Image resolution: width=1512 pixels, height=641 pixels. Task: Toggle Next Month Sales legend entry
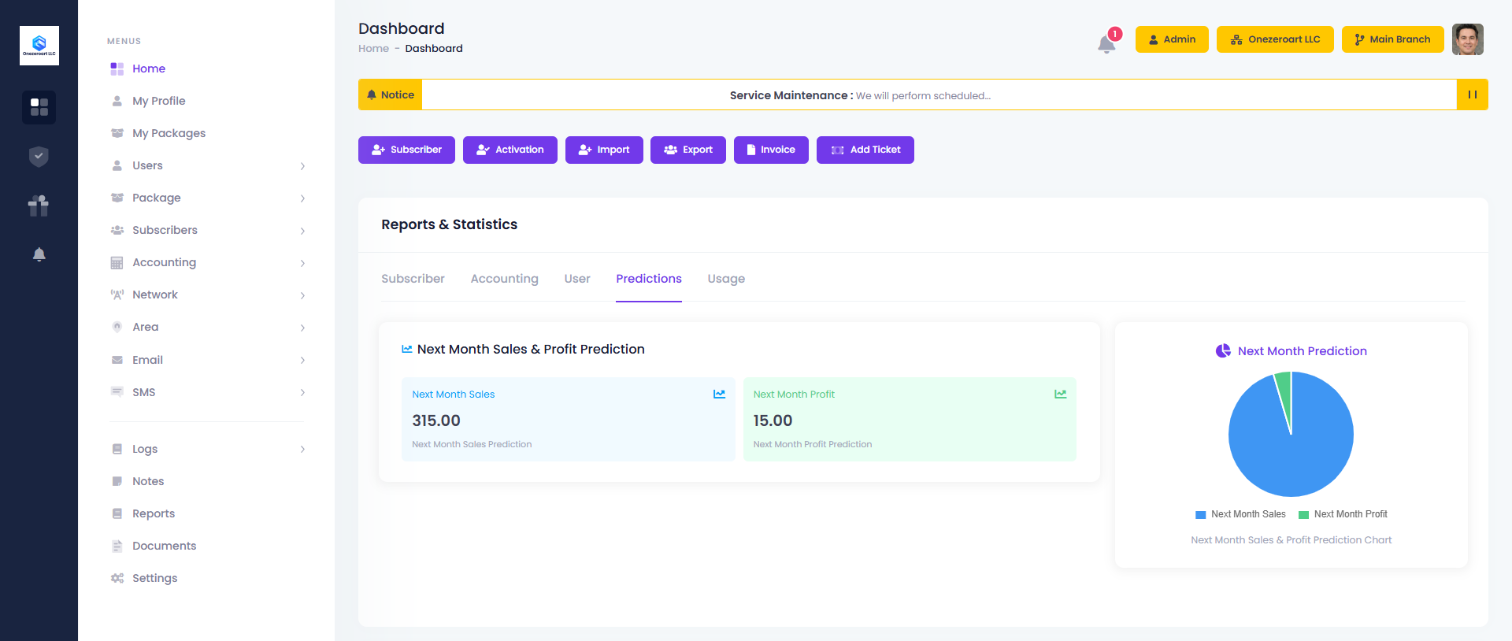click(1240, 514)
